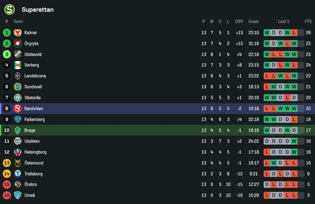This screenshot has height=204, width=315.
Task: Click the Sandviken club crest
Action: coord(18,109)
